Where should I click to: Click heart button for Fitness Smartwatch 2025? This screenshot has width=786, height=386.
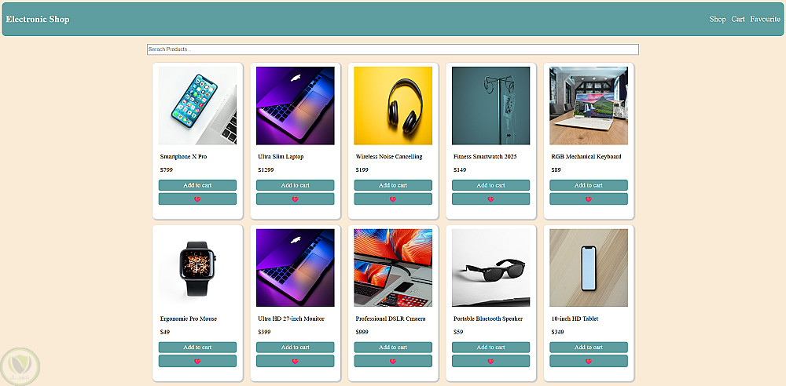pyautogui.click(x=490, y=198)
